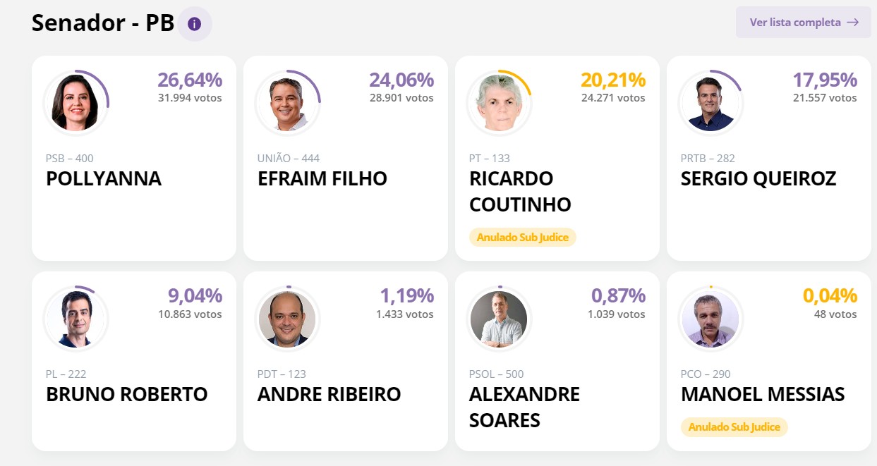Viewport: 877px width, 466px height.
Task: Open the EFRAIM FILHO candidate name
Action: (x=322, y=179)
